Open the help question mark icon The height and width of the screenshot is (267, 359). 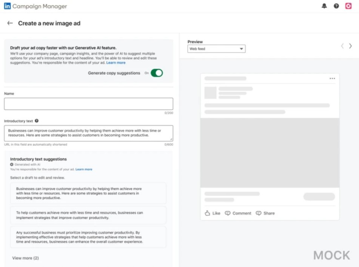point(336,6)
